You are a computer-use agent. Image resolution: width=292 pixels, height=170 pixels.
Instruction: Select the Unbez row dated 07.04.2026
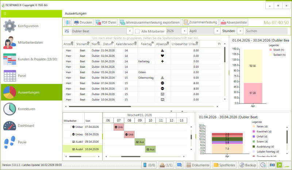point(82,127)
